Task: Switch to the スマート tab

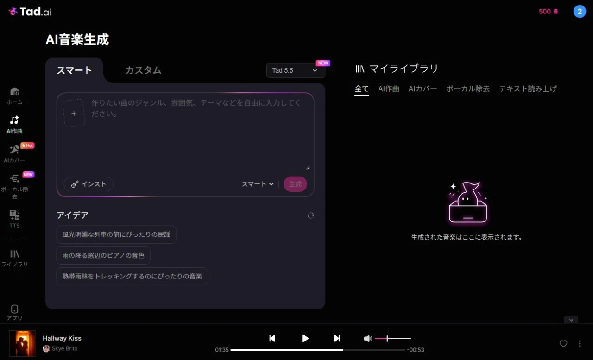Action: 74,70
